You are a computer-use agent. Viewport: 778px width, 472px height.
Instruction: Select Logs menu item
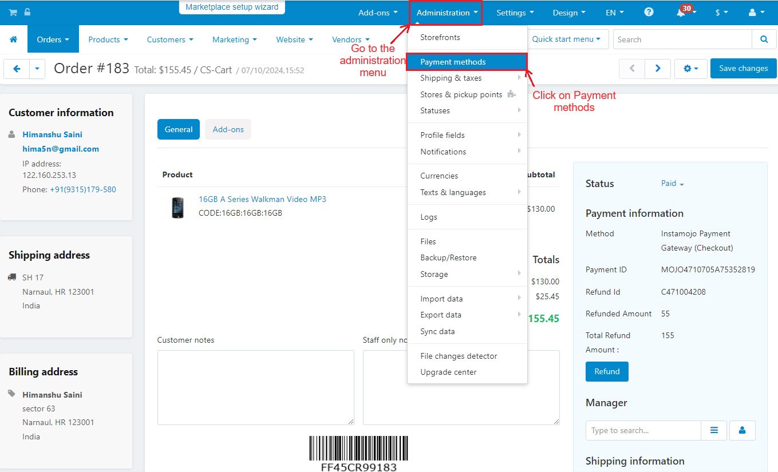click(x=467, y=217)
